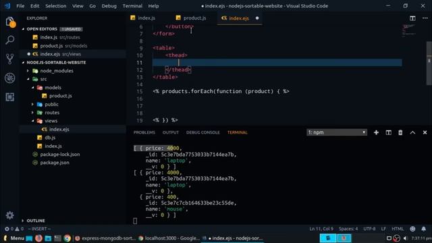Click the errors and warnings status indicator
The image size is (432, 243).
[14, 229]
